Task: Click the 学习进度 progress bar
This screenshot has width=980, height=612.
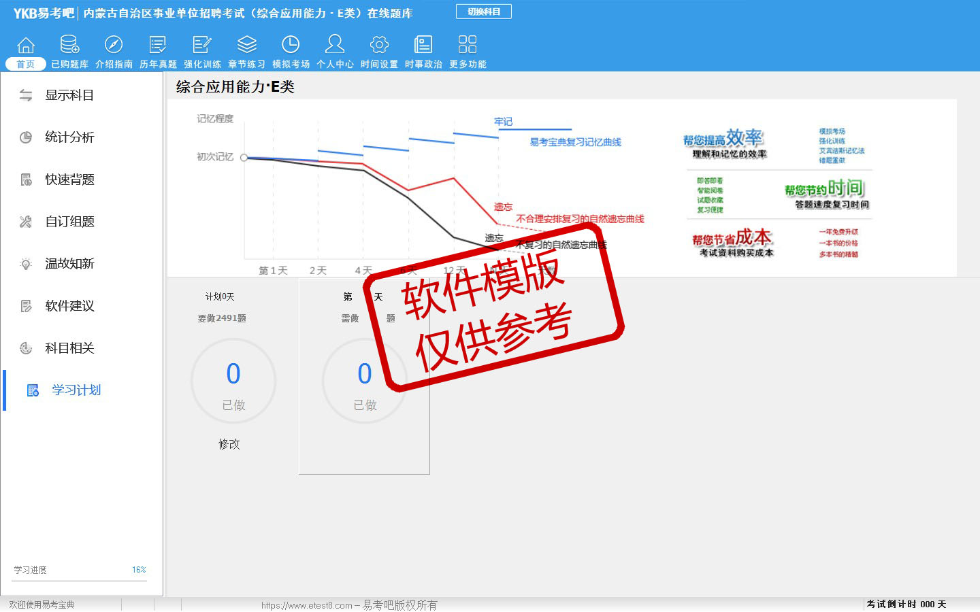Action: point(80,581)
